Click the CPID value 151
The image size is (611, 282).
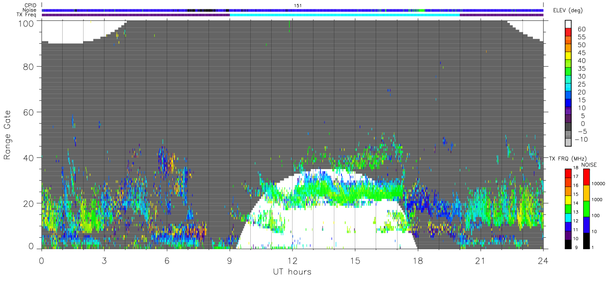[x=298, y=5]
